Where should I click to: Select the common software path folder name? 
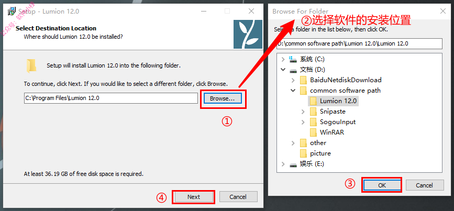coord(345,91)
